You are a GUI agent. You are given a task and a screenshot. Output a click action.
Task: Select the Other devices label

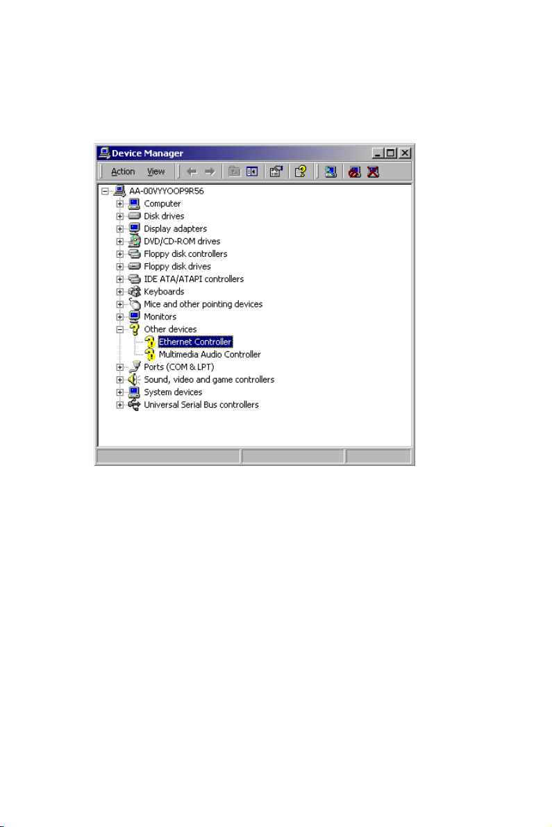coord(170,330)
